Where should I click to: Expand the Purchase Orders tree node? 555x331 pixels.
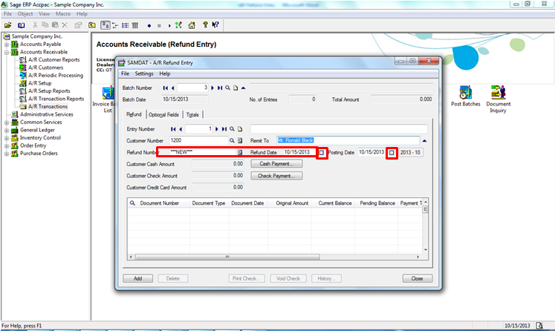(7, 154)
